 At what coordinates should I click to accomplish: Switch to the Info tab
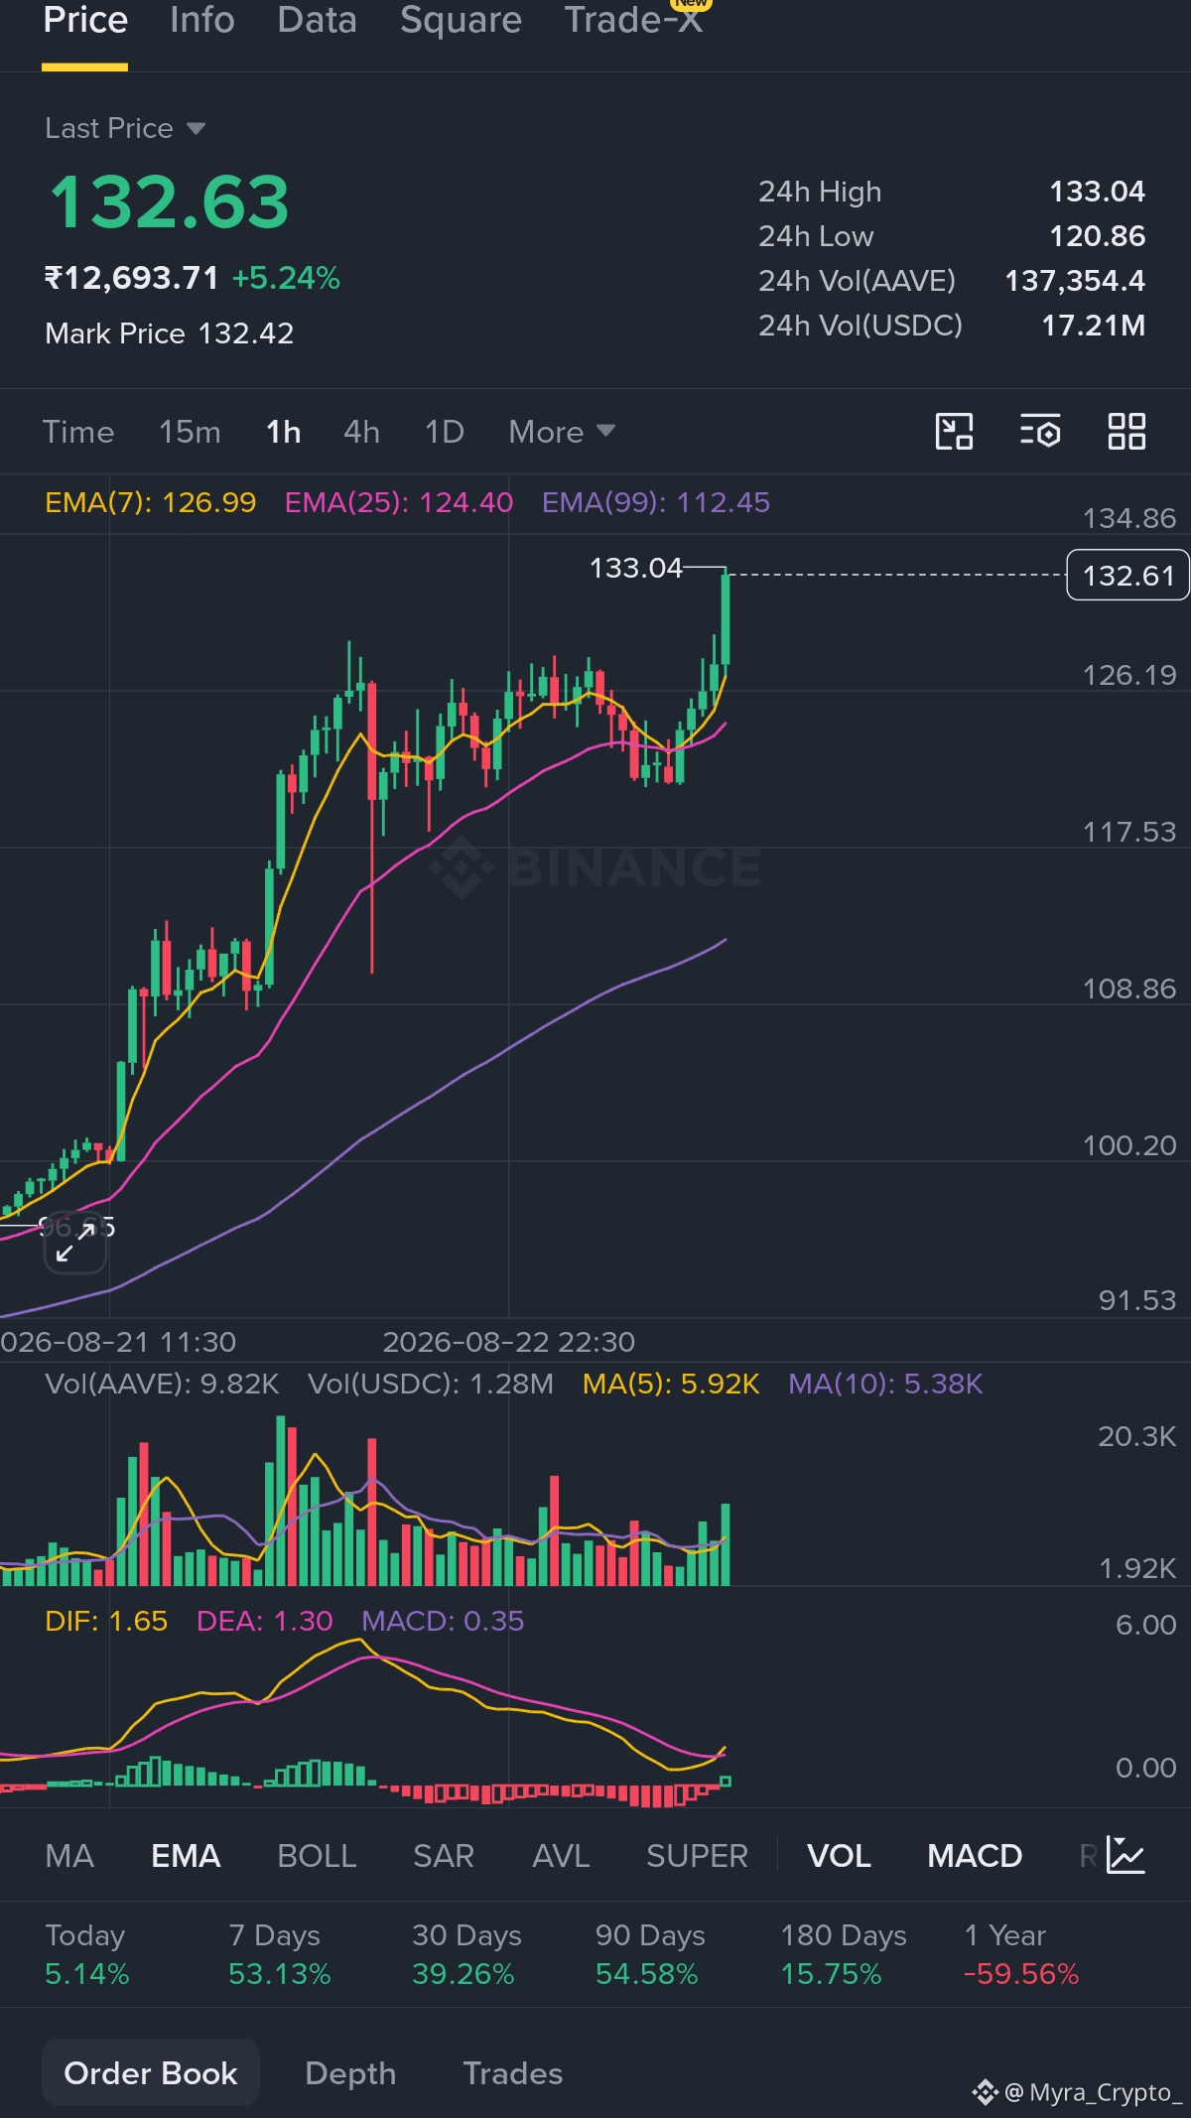tap(201, 20)
